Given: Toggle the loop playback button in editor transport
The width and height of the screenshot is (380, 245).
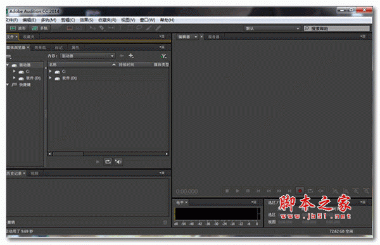Looking at the screenshot, I should 310,191.
